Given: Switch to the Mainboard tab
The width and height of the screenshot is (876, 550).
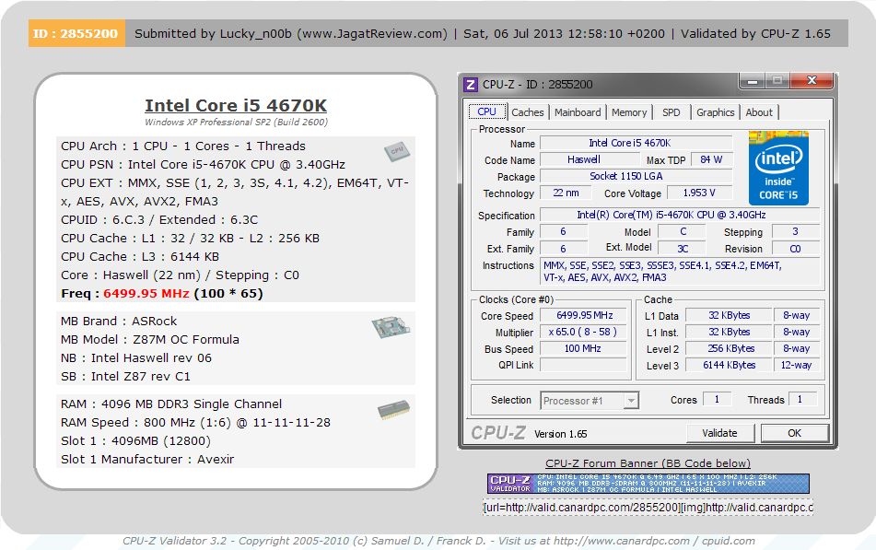Looking at the screenshot, I should (x=578, y=112).
